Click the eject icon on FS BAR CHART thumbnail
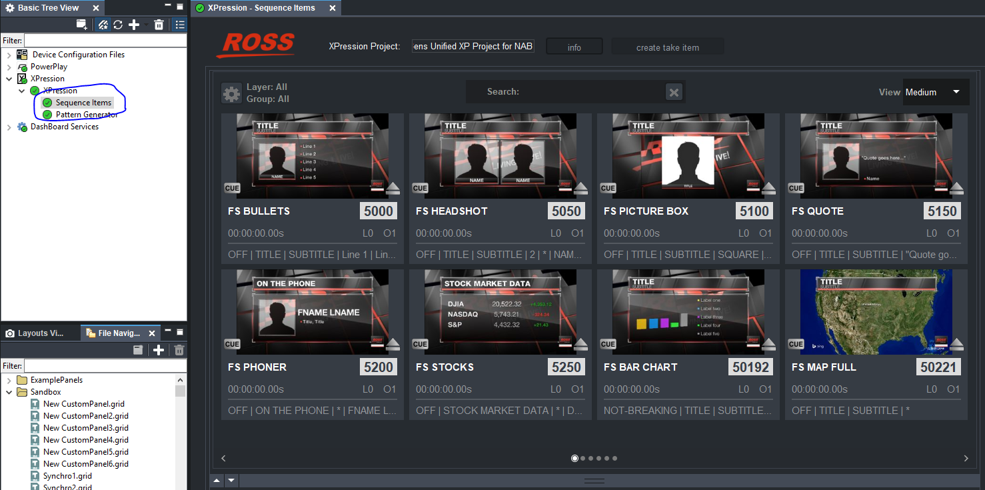Screen dimensions: 985x490 [x=769, y=345]
